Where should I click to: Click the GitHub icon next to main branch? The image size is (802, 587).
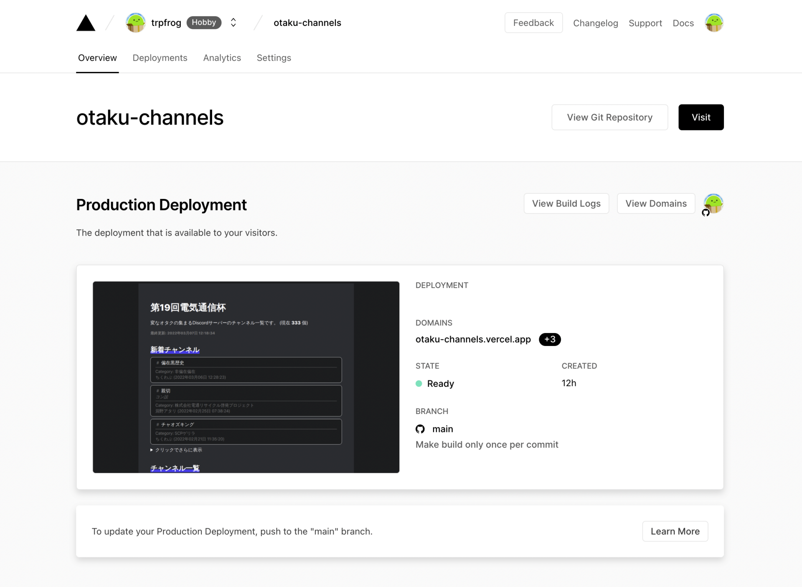point(420,429)
